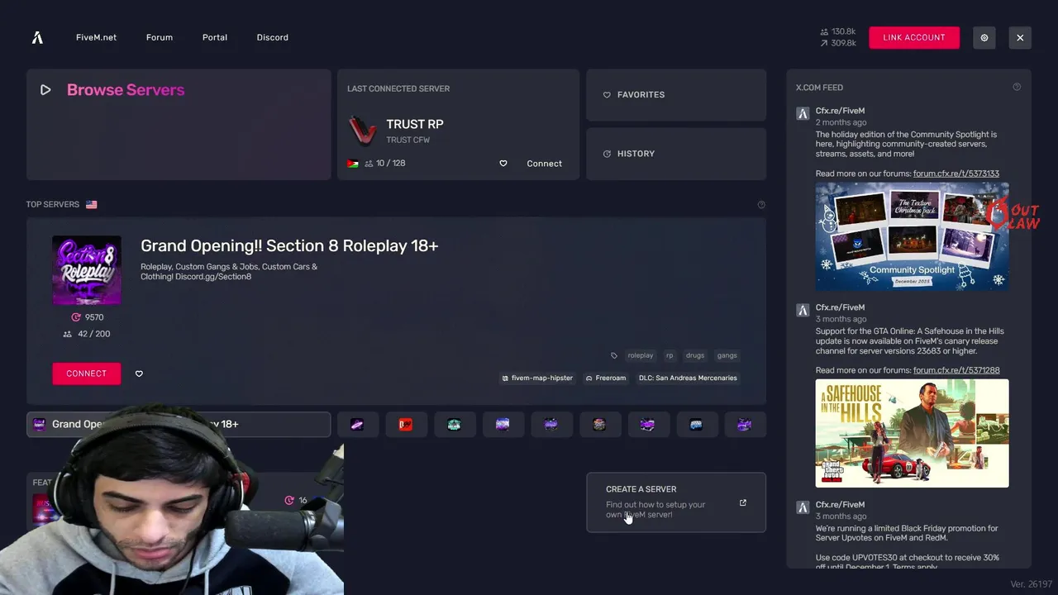Open the Discord link in the header
The height and width of the screenshot is (595, 1058).
272,37
